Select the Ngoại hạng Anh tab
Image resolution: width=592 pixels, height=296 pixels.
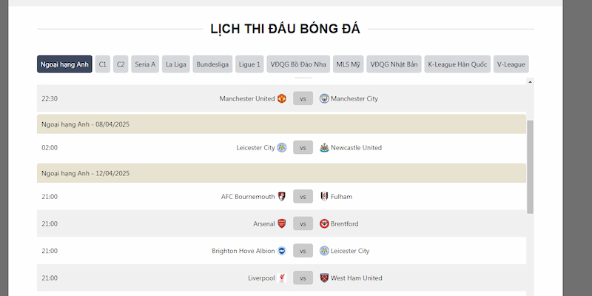coord(64,64)
